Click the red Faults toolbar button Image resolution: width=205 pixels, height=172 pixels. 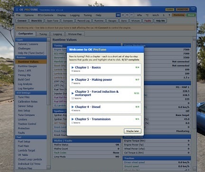[x=148, y=21]
